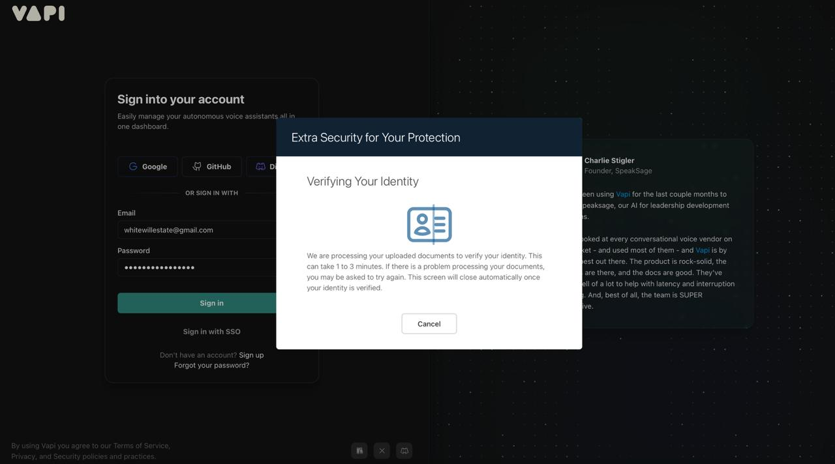
Task: Open the Vapi link after 'and'
Action: click(x=703, y=250)
